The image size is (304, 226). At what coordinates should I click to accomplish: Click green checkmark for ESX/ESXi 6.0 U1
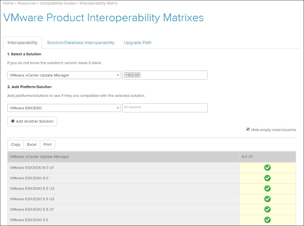tap(267, 167)
